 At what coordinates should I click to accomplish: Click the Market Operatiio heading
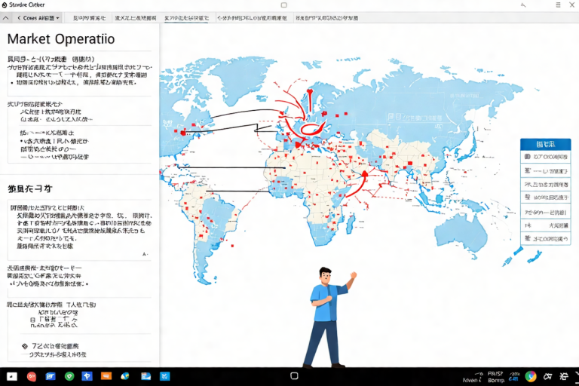pyautogui.click(x=61, y=38)
